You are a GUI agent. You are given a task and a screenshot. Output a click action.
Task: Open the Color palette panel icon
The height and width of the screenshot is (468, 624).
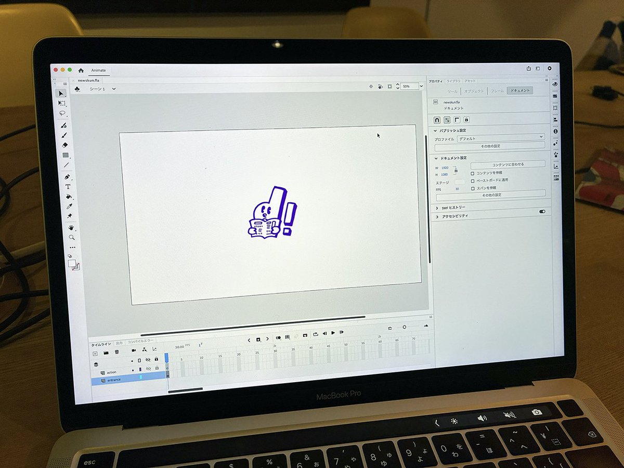pyautogui.click(x=555, y=84)
